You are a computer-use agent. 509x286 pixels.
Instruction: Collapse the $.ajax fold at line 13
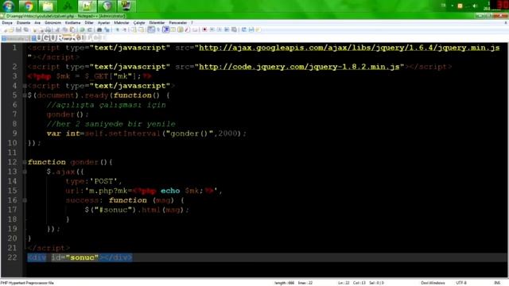25,172
